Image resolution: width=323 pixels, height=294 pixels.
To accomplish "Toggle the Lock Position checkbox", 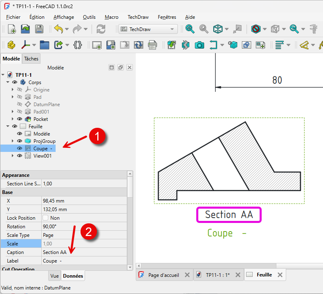I will tap(46, 218).
